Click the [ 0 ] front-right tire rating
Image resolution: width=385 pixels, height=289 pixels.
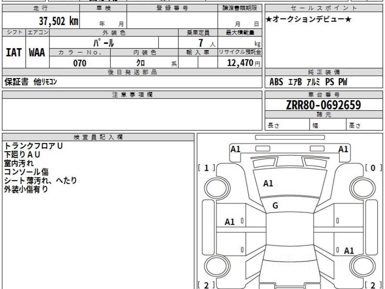(374, 168)
